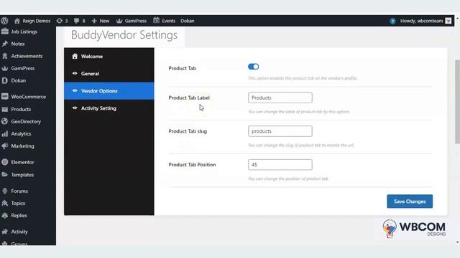Open the Dokan admin bar menu
The image size is (460, 258).
coord(187,21)
